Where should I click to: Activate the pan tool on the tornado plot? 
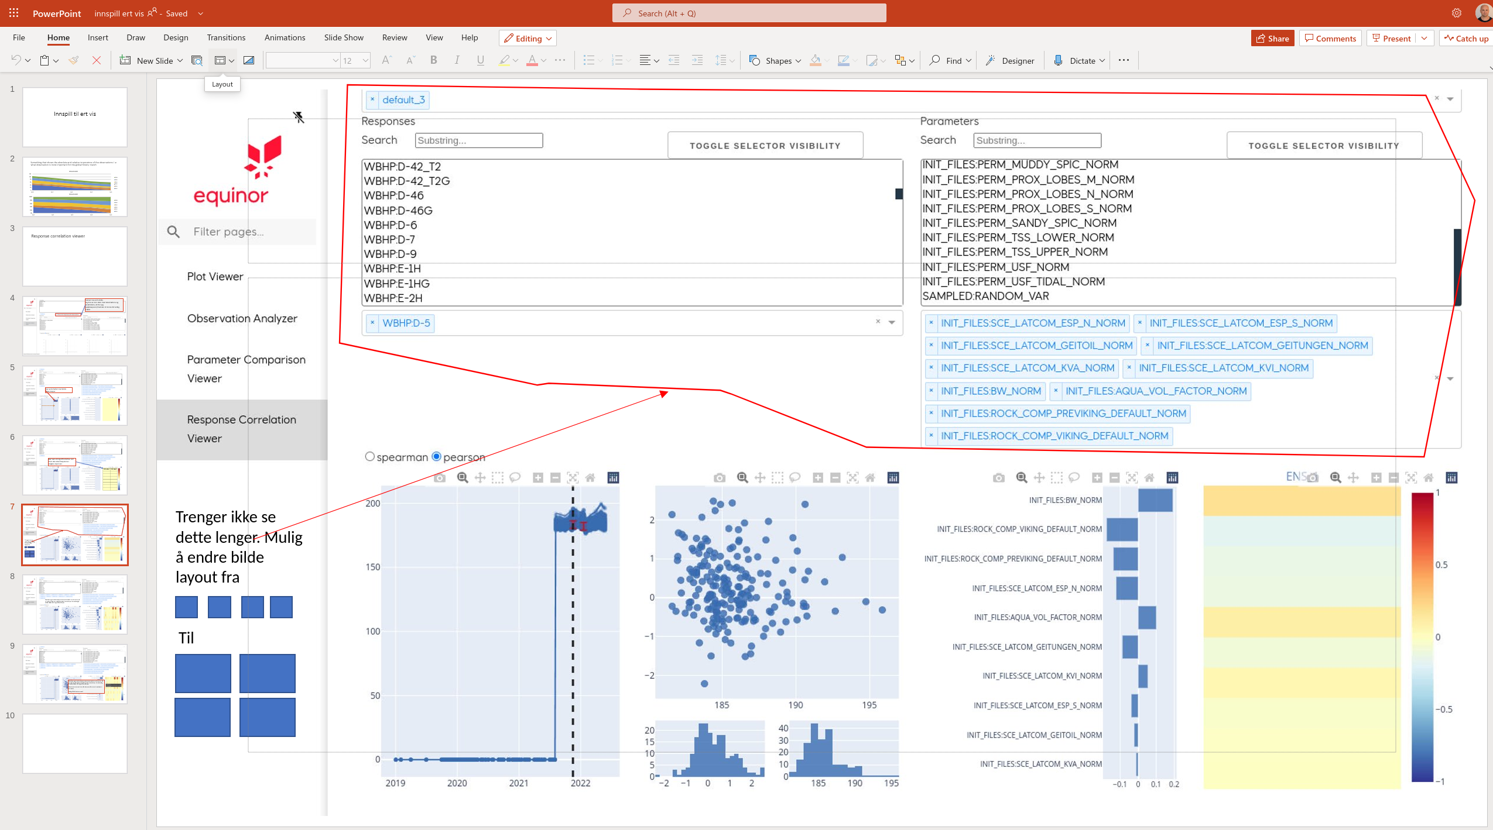[x=1039, y=477]
